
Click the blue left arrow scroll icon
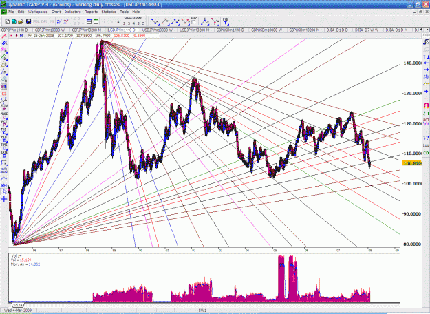pyautogui.click(x=426, y=63)
